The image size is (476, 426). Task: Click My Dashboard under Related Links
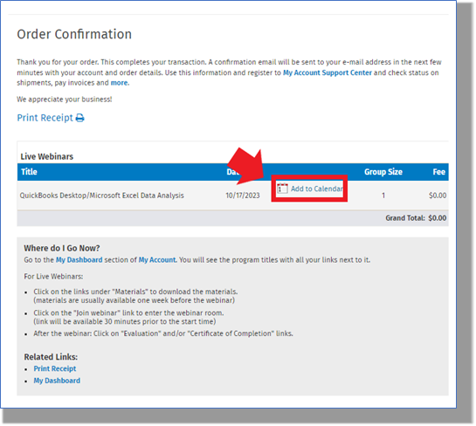(x=57, y=381)
